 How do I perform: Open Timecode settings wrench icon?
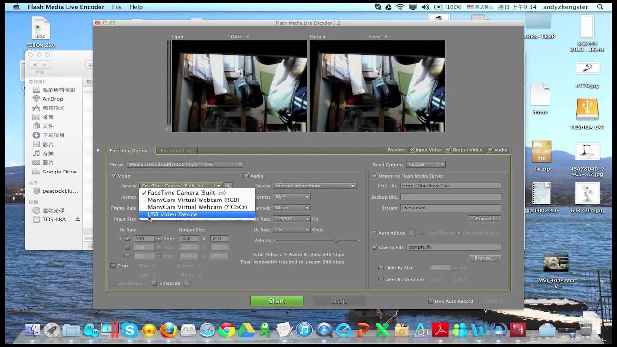(187, 283)
